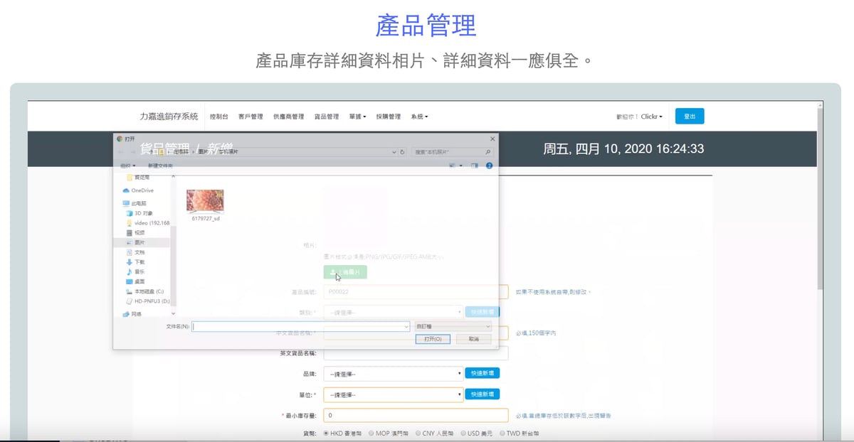This screenshot has width=854, height=442.
Task: Open 客戶管理 in the navigation bar
Action: [x=251, y=117]
